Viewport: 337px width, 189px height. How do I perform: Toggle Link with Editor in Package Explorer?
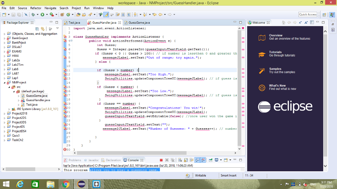[42, 29]
